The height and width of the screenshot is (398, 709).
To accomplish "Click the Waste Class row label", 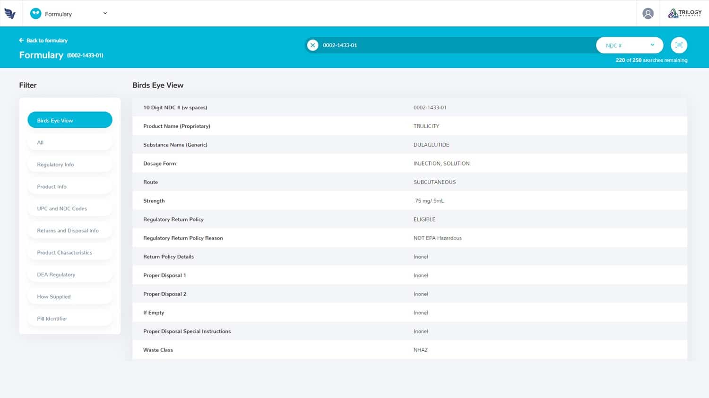I will coord(158,350).
